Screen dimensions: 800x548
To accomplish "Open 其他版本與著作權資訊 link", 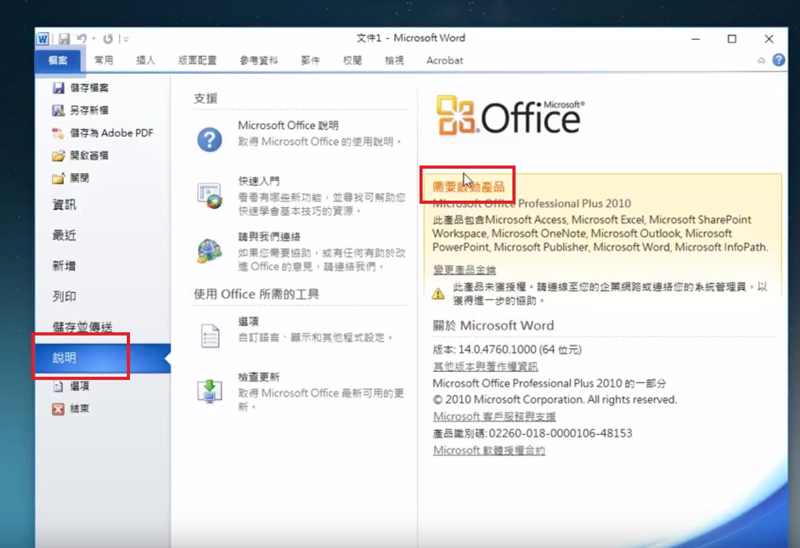I will 485,366.
